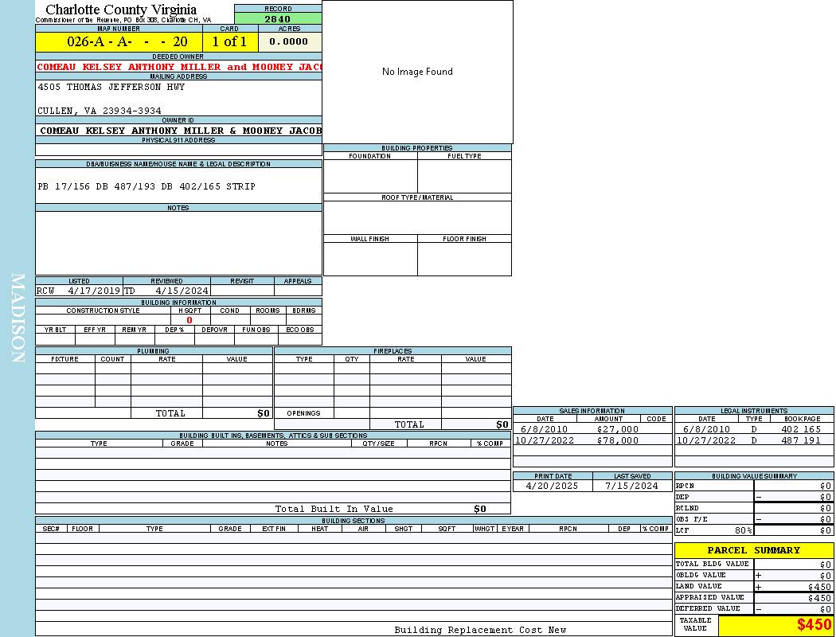This screenshot has width=836, height=637.
Task: Click the red H SQFT value 0
Action: click(189, 320)
